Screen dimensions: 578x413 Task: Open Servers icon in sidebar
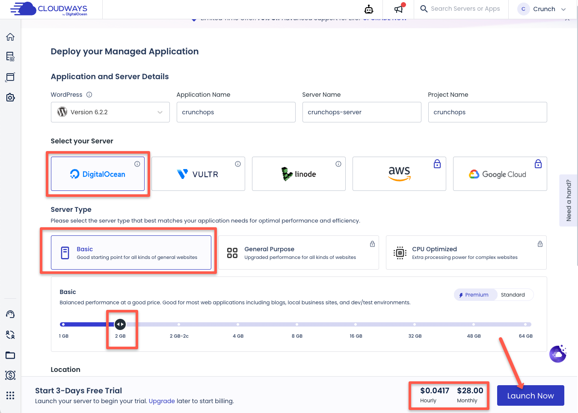[x=10, y=56]
